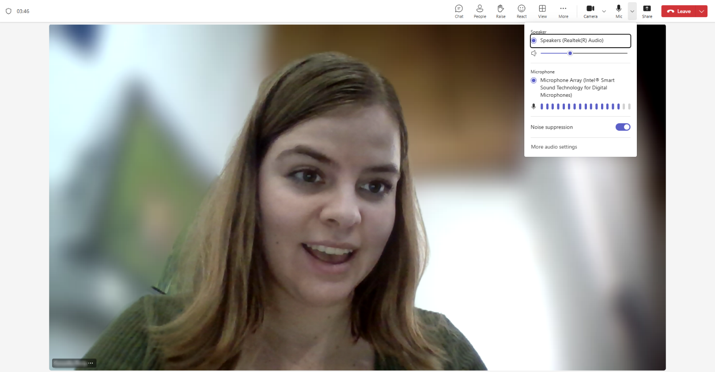Open the Chat panel

459,11
